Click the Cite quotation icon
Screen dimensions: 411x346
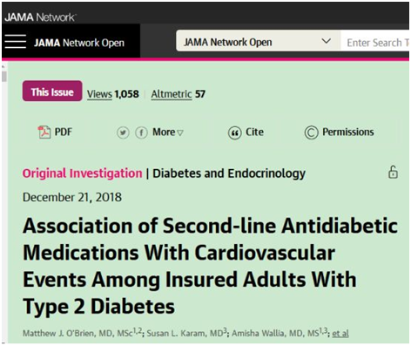click(234, 133)
